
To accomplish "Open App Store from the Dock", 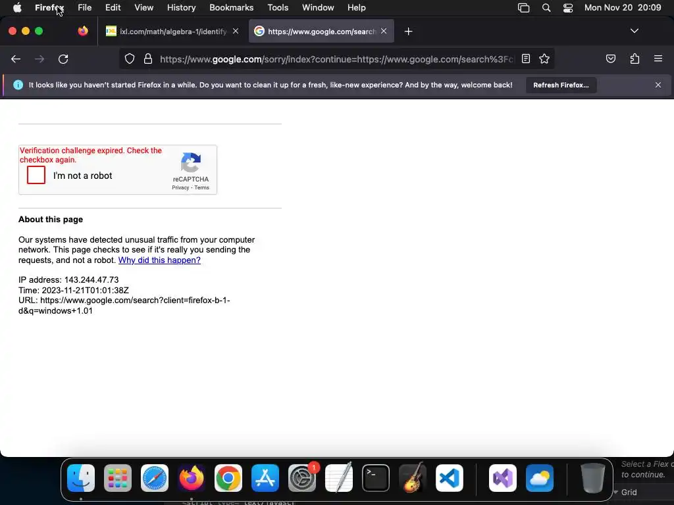I will (x=265, y=478).
